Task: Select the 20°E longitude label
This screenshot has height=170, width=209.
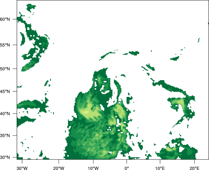Action: 194,168
